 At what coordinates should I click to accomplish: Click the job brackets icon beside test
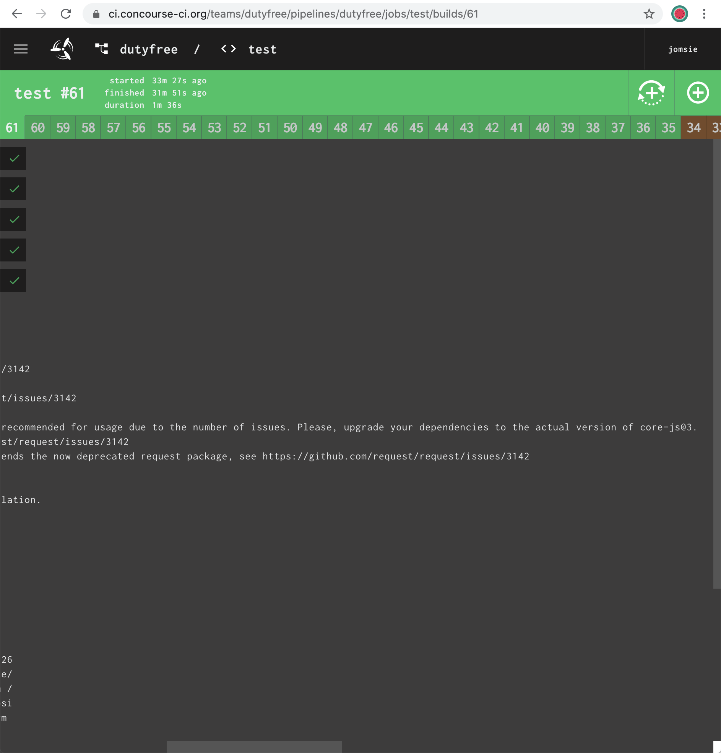229,49
